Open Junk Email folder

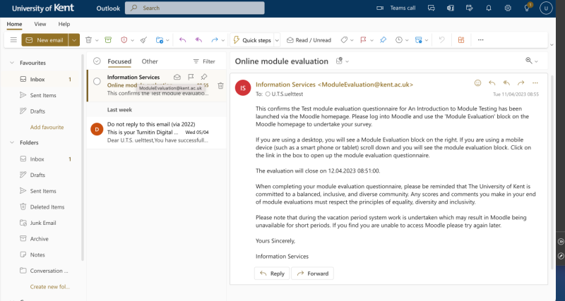point(43,223)
